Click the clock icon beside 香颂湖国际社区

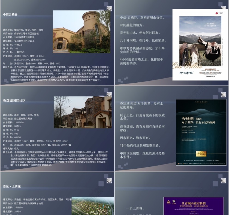(x=109, y=95)
